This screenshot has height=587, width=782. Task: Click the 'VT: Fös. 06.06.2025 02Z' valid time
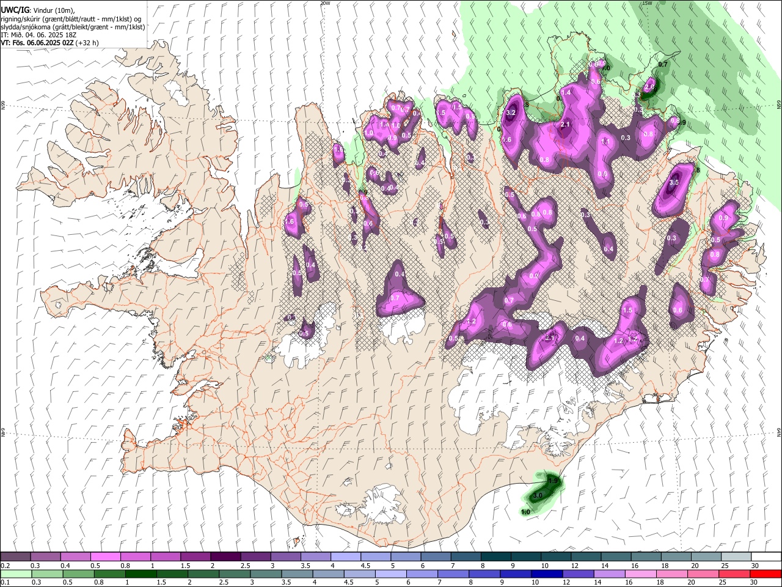tap(37, 43)
